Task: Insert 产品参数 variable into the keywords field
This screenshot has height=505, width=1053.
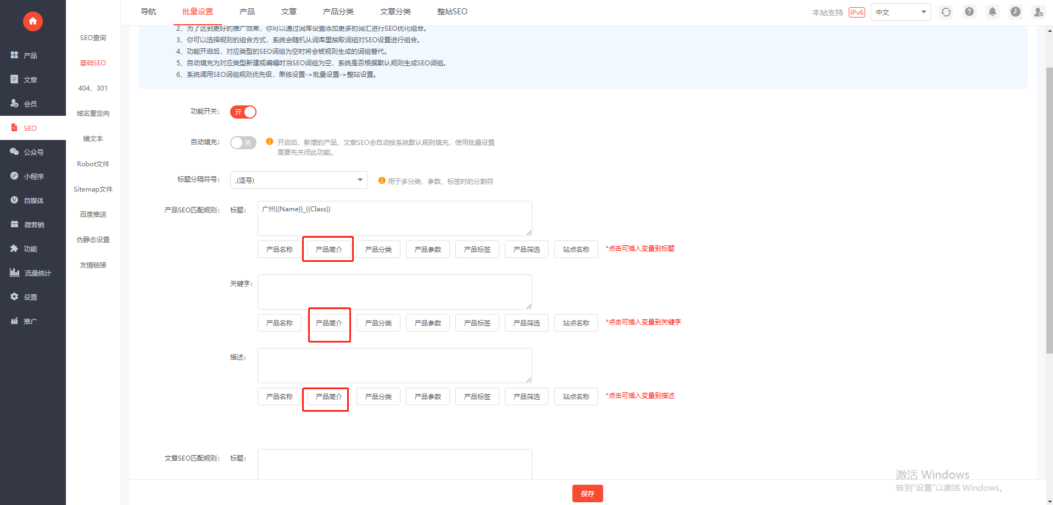Action: click(428, 323)
